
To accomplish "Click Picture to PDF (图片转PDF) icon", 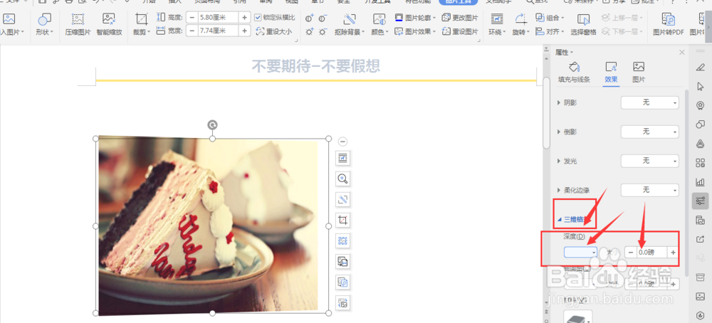I will tap(669, 23).
